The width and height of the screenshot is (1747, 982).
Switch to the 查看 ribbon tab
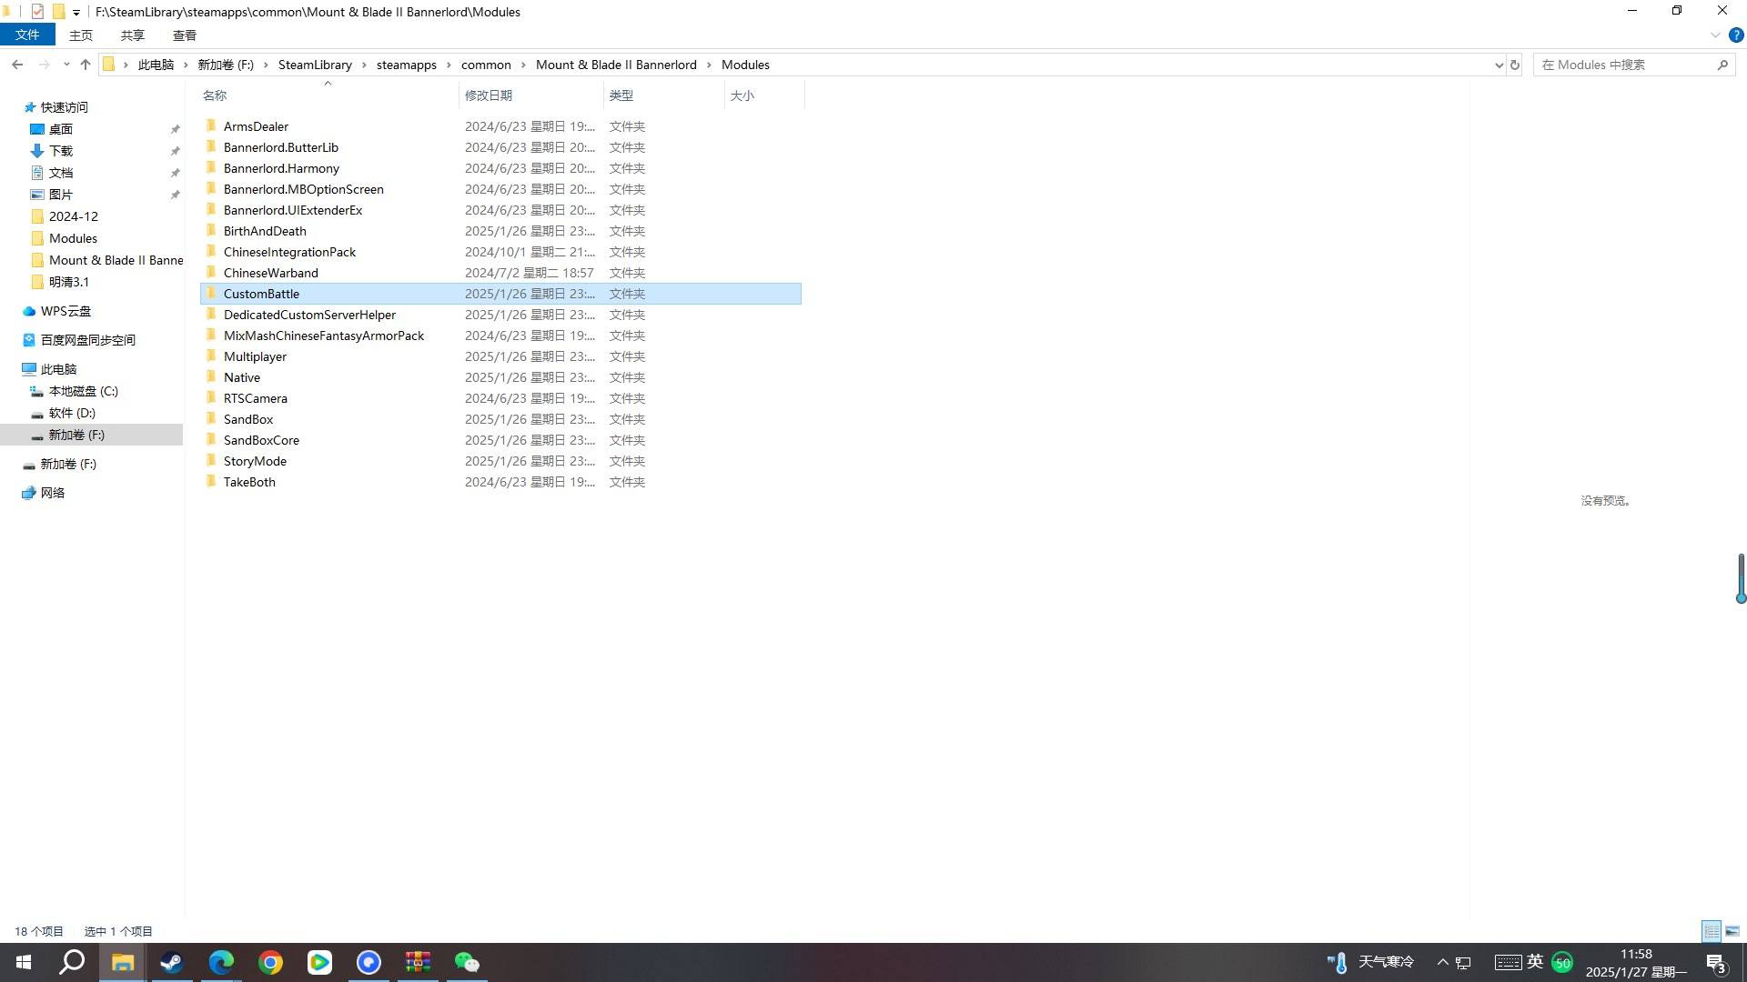(x=184, y=35)
